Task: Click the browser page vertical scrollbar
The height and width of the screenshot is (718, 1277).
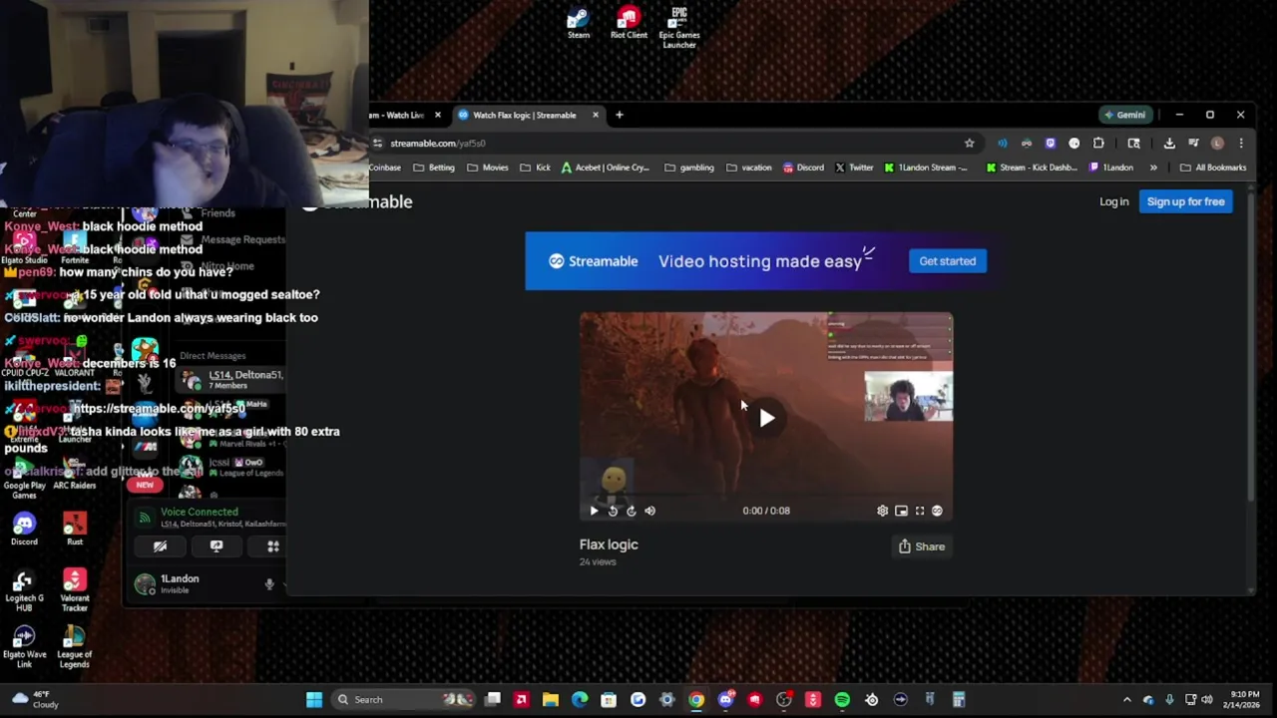Action: point(1251,349)
